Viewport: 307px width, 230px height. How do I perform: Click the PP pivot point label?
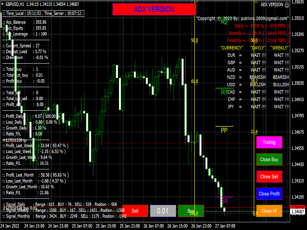tap(224, 130)
